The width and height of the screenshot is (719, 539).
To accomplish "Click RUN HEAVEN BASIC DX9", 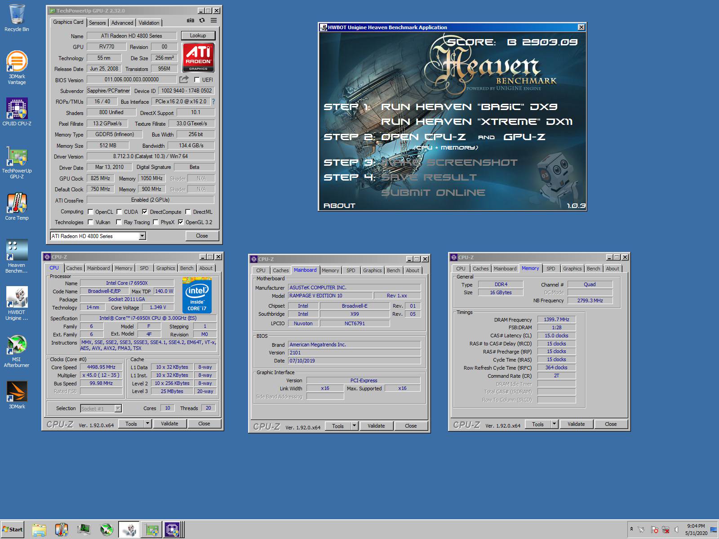I will click(469, 107).
